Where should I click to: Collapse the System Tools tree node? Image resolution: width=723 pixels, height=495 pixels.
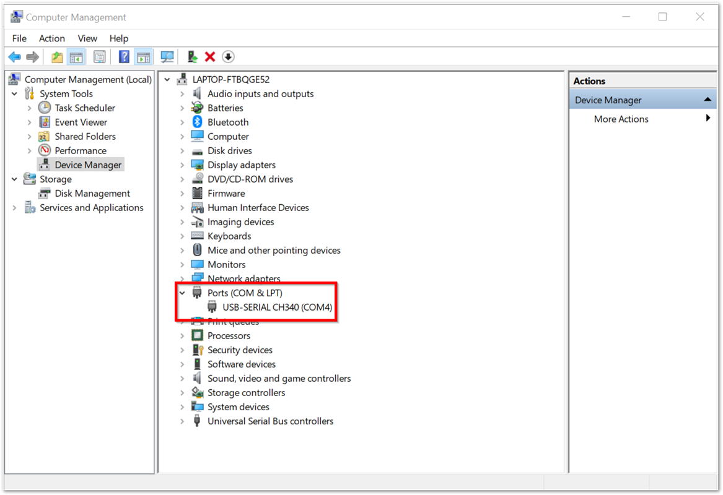[x=14, y=93]
